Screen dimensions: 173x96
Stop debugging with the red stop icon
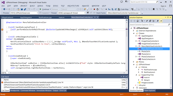click(94, 9)
